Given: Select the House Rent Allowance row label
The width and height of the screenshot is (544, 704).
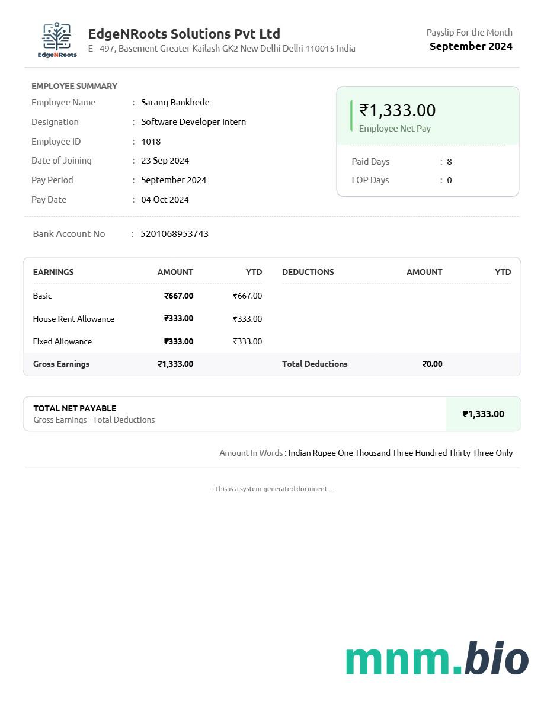Looking at the screenshot, I should (x=73, y=319).
